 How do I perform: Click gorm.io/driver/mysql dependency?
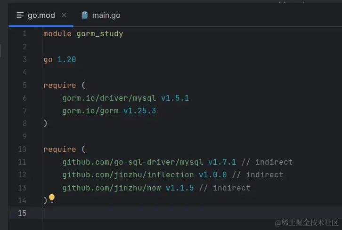pos(109,98)
